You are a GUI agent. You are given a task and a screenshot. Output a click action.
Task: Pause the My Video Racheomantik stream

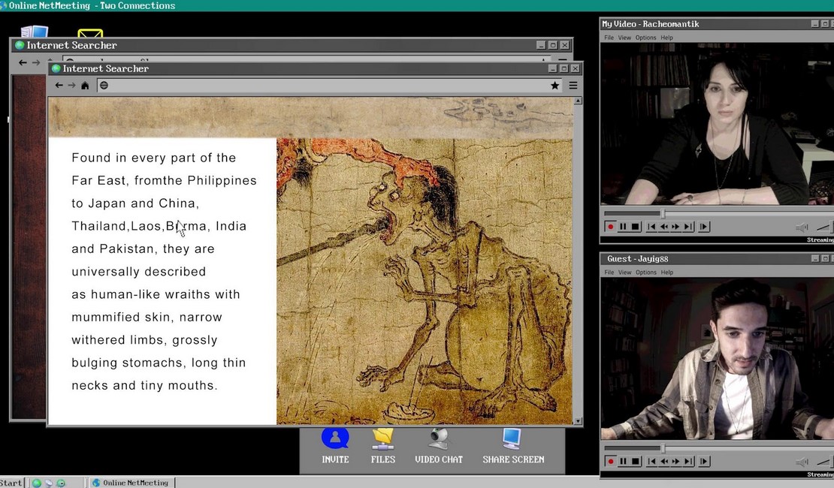623,227
